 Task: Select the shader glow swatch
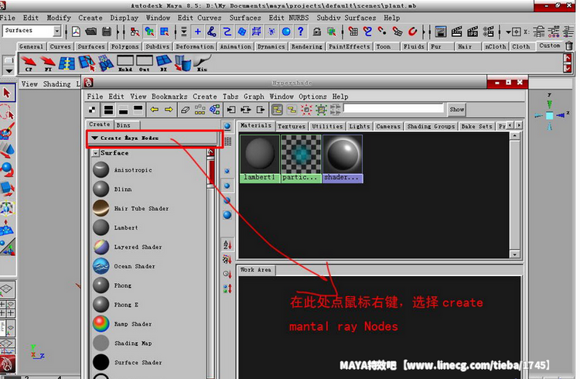click(x=343, y=159)
